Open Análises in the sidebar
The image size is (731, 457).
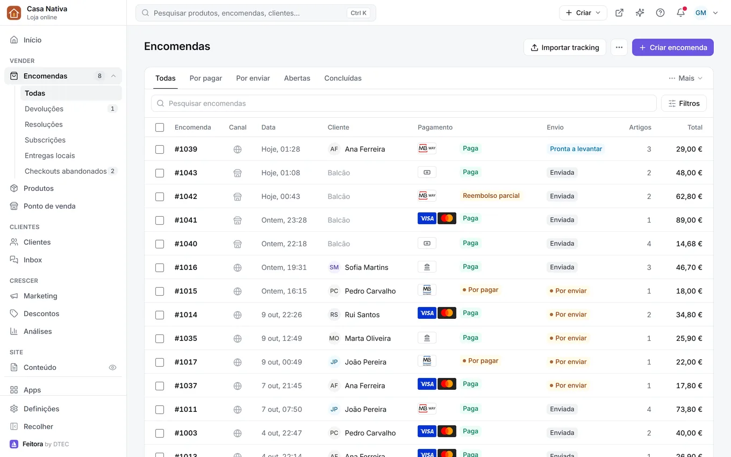(x=63, y=331)
